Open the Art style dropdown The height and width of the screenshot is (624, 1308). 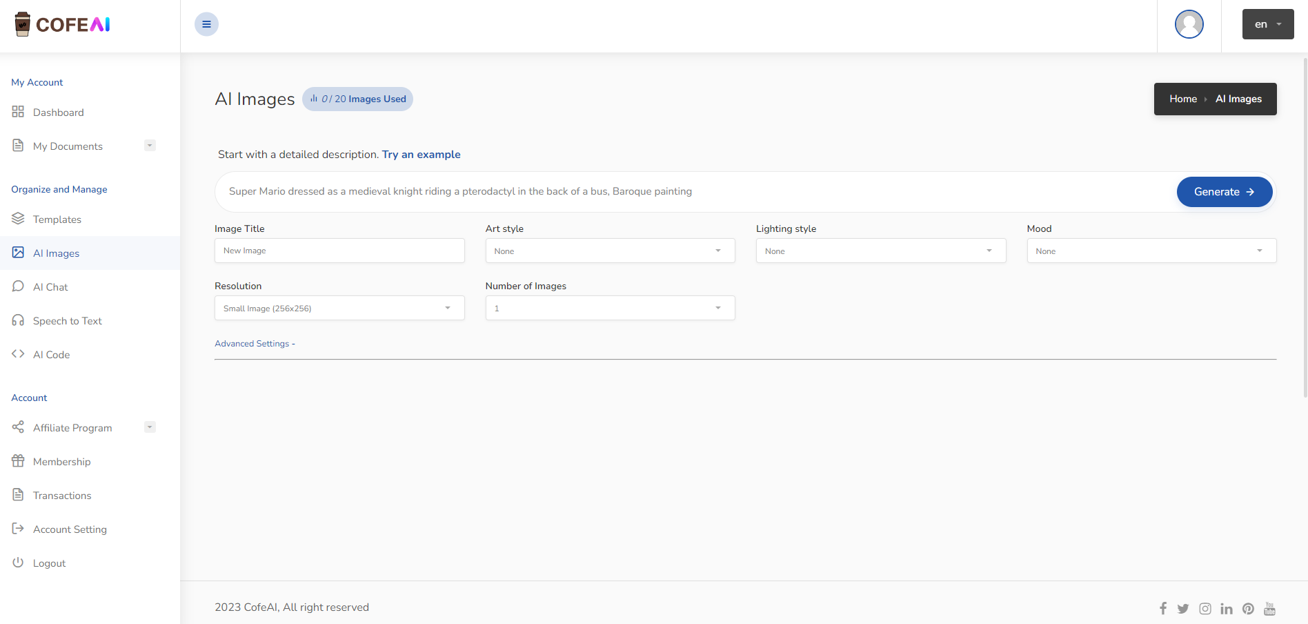coord(610,251)
